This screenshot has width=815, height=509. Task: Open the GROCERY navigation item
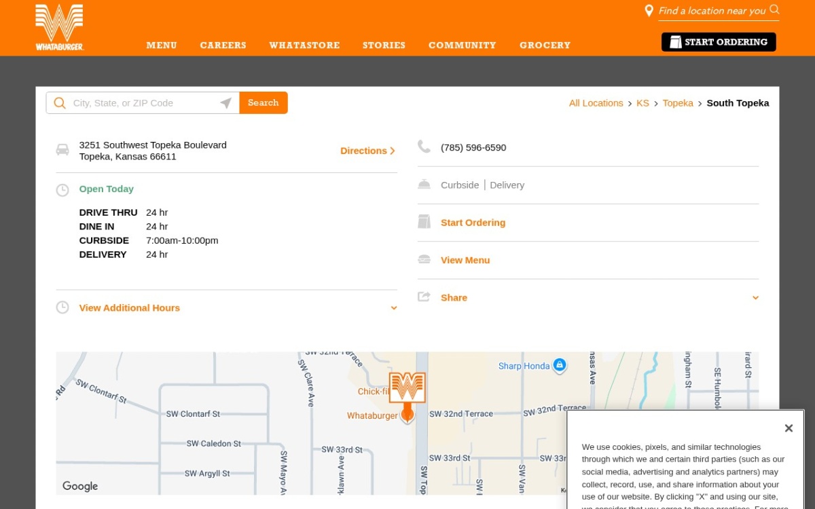(545, 45)
